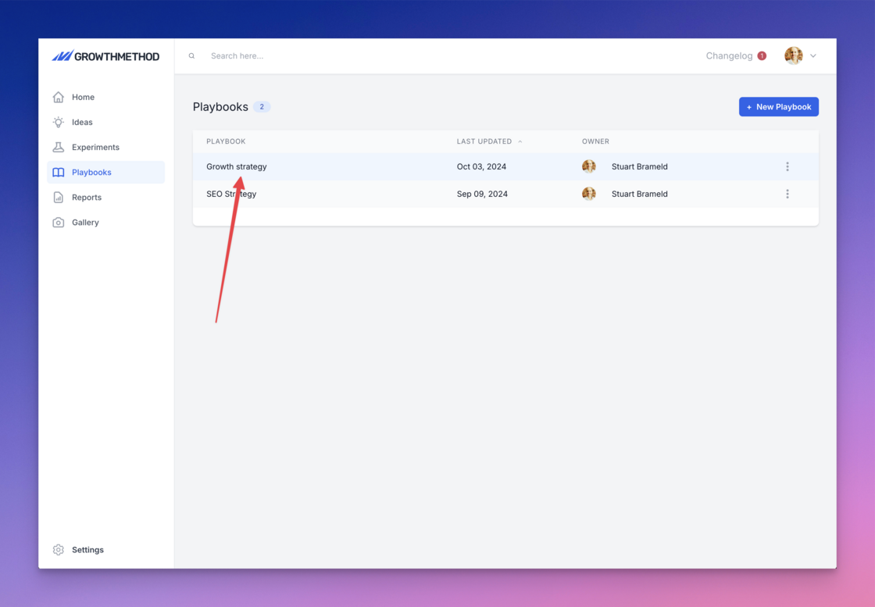The width and height of the screenshot is (875, 607).
Task: Open Experiments in the sidebar
Action: tap(106, 148)
